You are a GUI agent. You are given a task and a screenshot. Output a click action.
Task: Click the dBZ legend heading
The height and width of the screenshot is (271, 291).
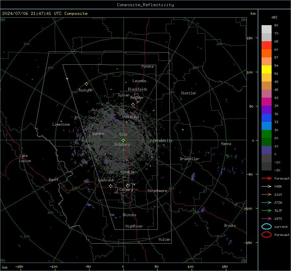(x=274, y=17)
